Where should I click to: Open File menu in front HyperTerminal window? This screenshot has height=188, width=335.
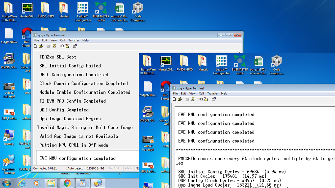point(175,94)
